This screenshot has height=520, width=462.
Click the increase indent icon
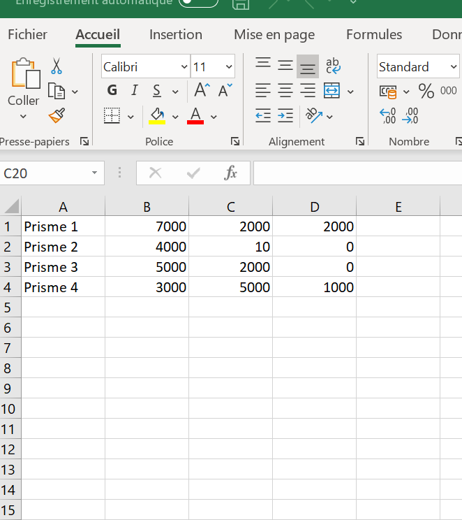(285, 116)
